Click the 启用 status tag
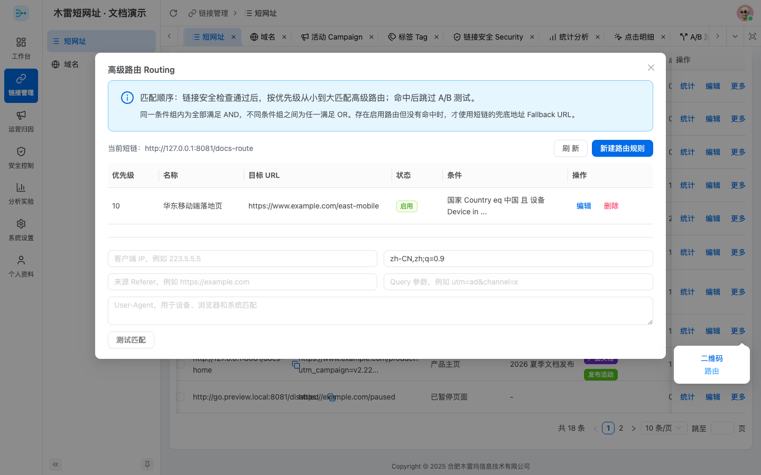 [x=407, y=206]
